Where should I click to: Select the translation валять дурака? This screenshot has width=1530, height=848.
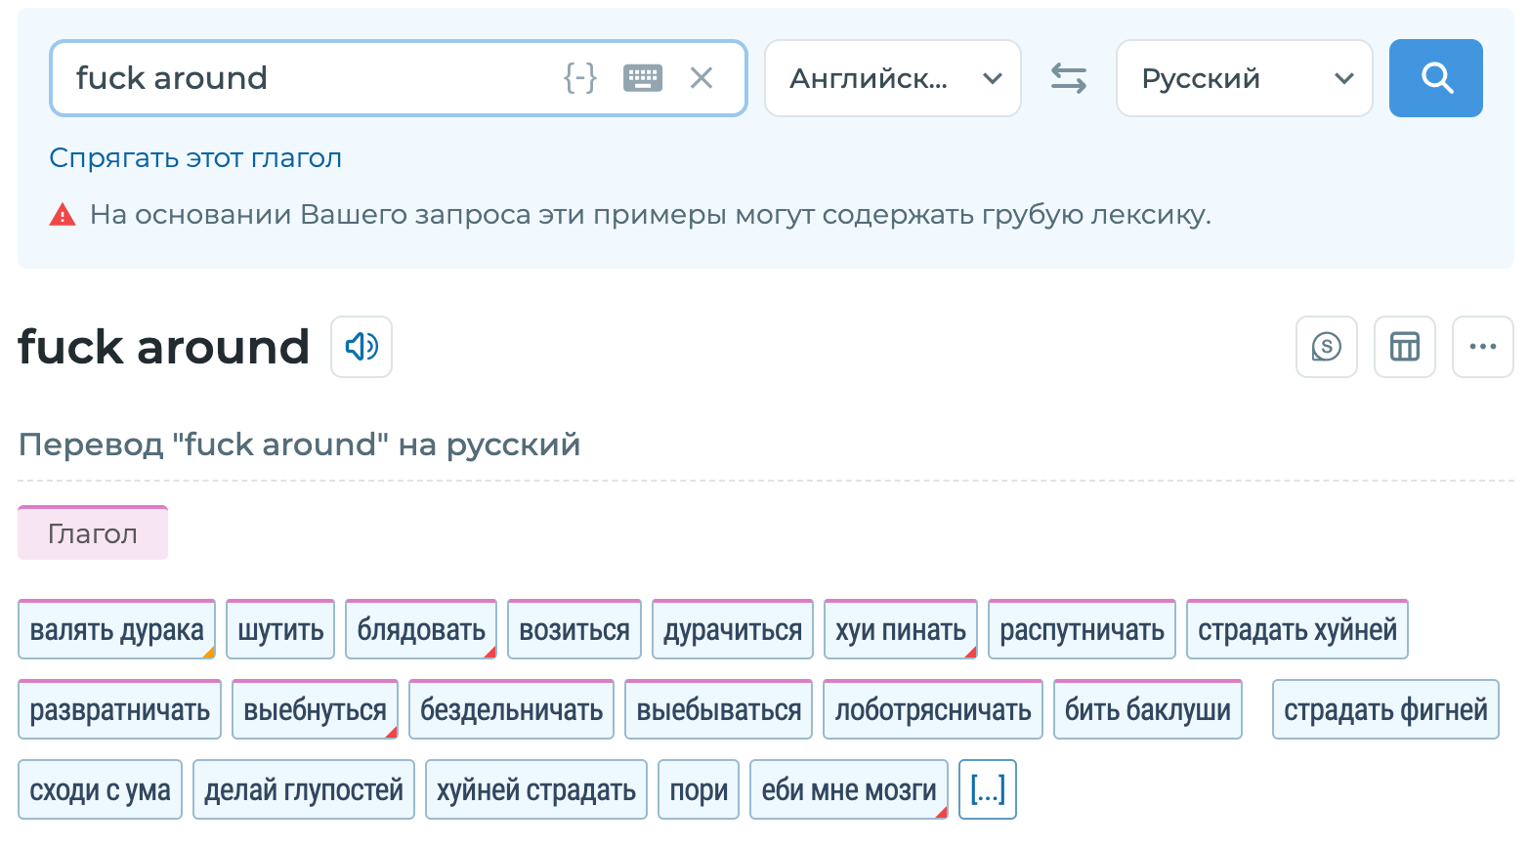pos(117,630)
